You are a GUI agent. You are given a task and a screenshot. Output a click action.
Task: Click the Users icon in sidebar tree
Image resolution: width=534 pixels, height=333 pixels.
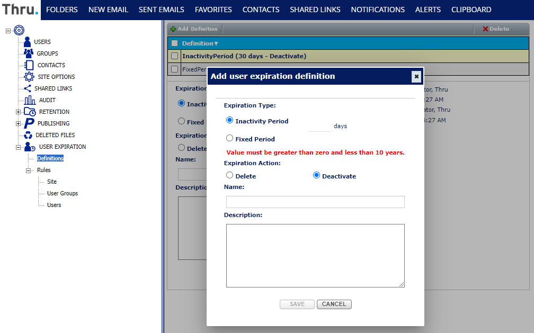tap(28, 42)
